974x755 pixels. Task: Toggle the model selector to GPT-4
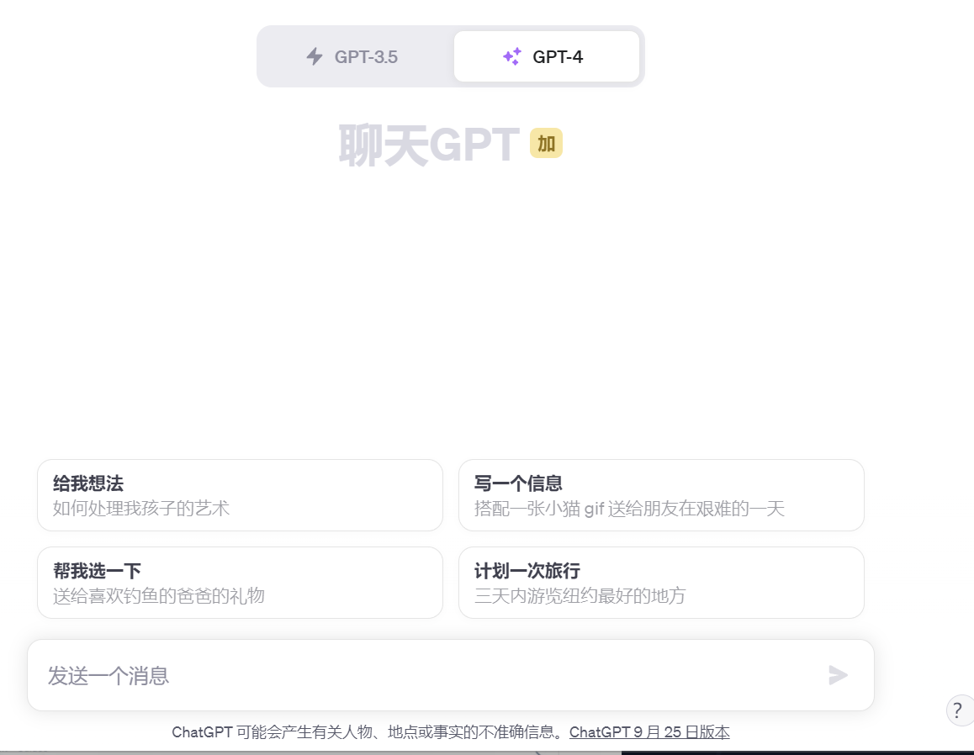[547, 56]
